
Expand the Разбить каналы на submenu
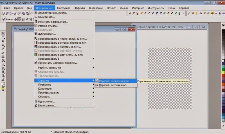tap(65, 68)
